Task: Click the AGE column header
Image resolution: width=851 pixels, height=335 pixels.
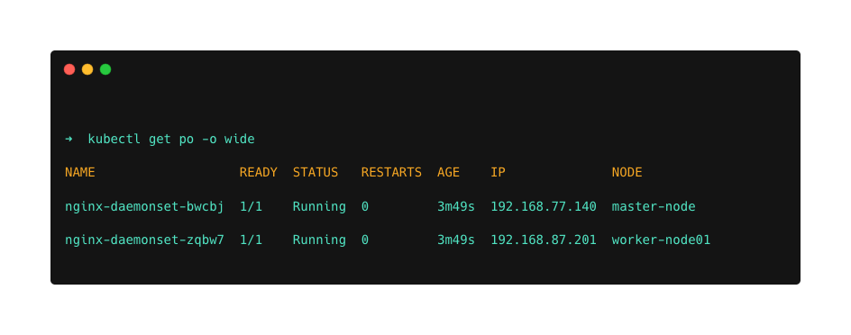Action: pyautogui.click(x=448, y=172)
